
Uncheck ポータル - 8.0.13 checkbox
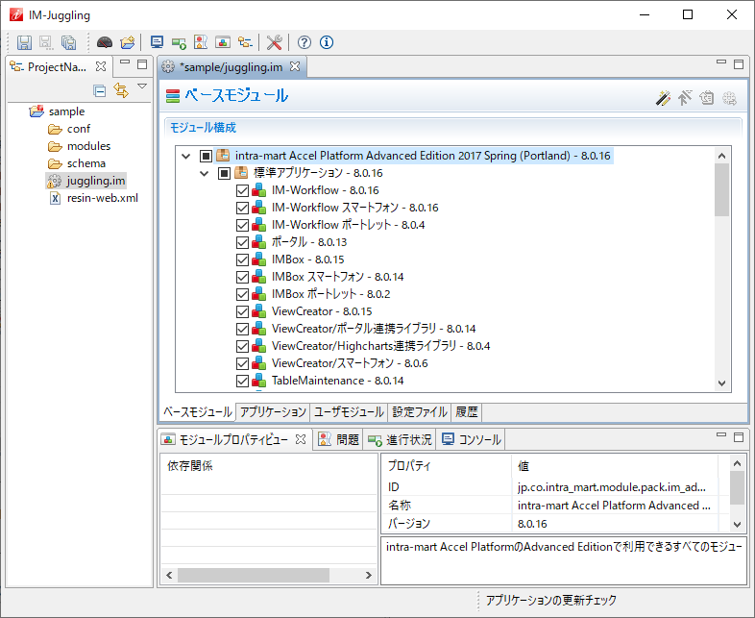click(x=242, y=242)
